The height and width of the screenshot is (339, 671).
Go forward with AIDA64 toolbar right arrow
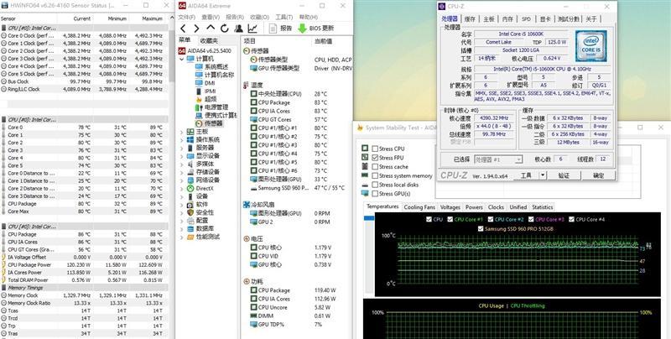click(x=196, y=29)
